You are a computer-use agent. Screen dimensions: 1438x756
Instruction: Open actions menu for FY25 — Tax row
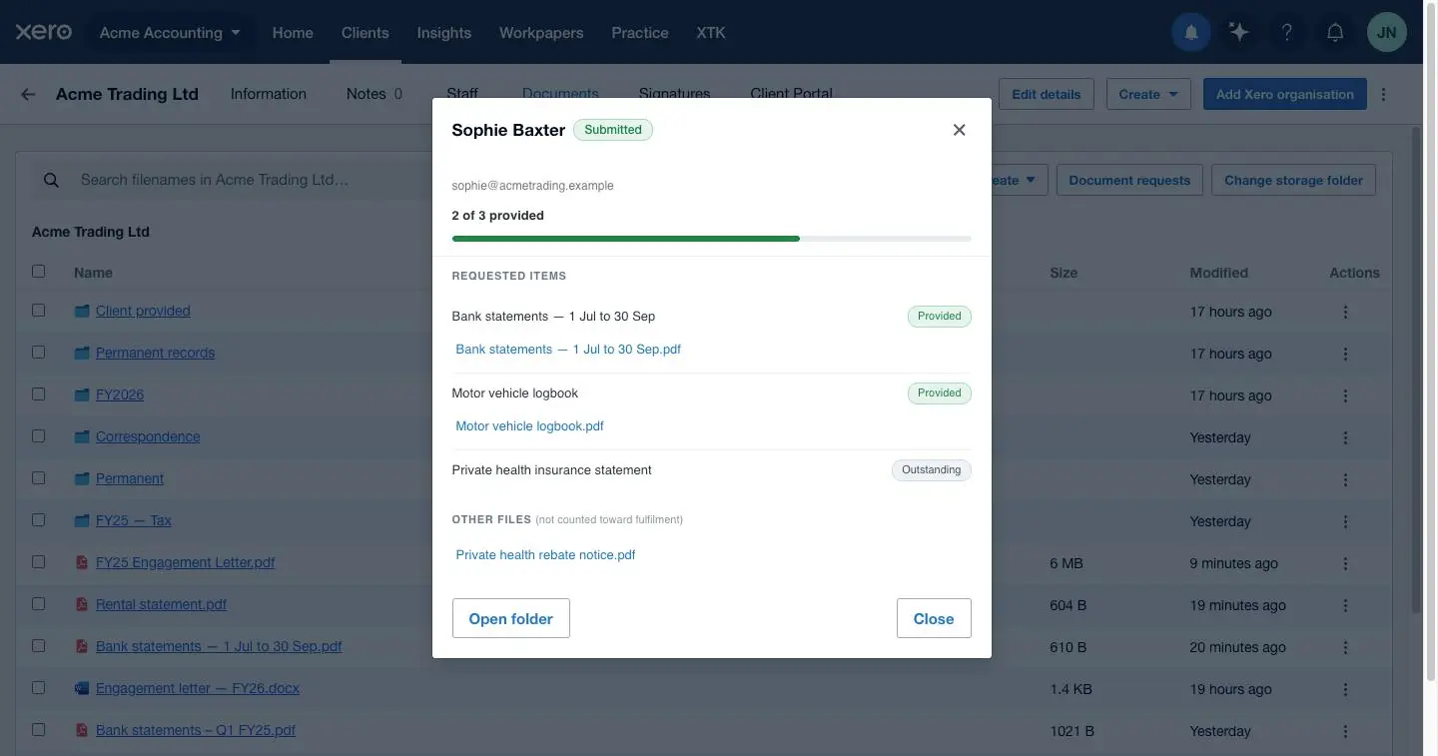click(1345, 521)
